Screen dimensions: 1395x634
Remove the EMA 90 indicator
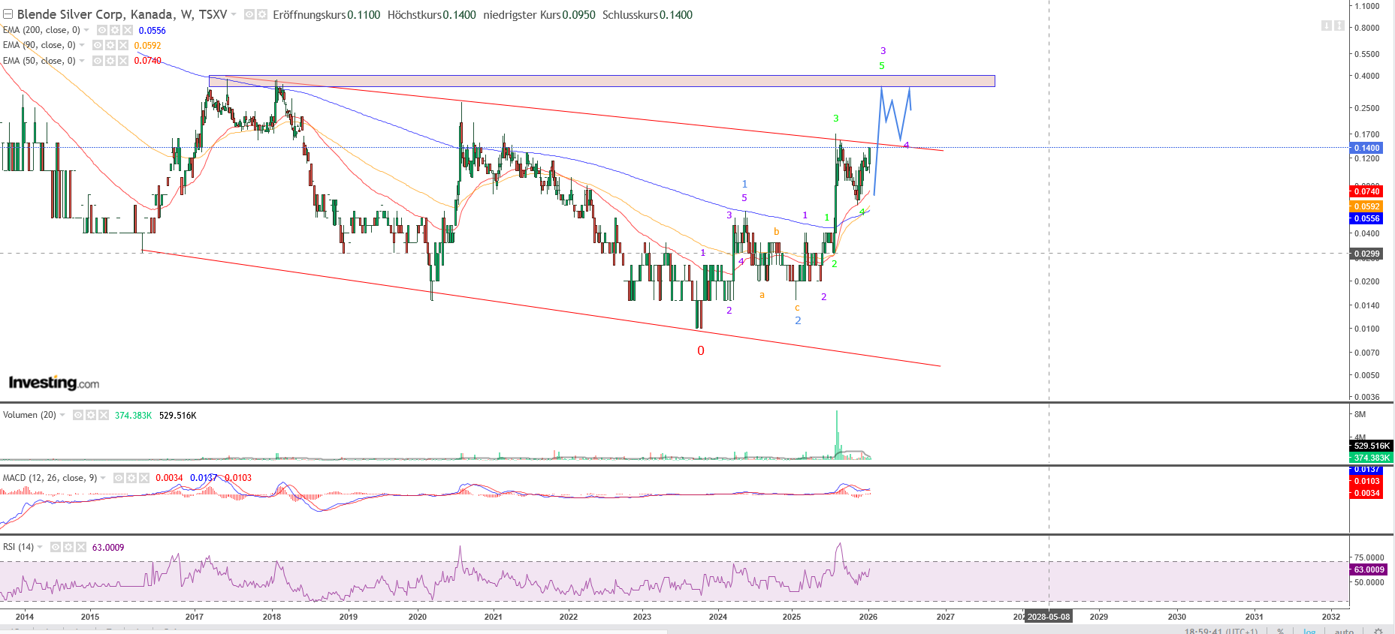click(123, 45)
